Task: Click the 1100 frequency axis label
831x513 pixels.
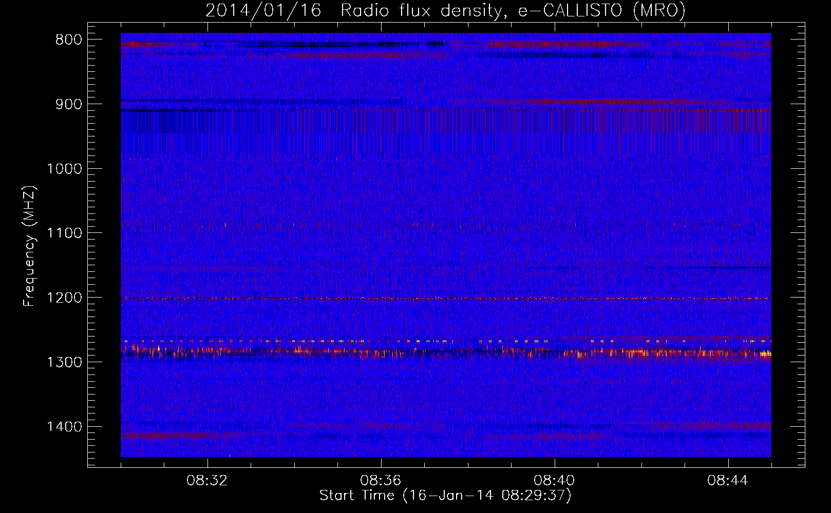Action: click(64, 233)
